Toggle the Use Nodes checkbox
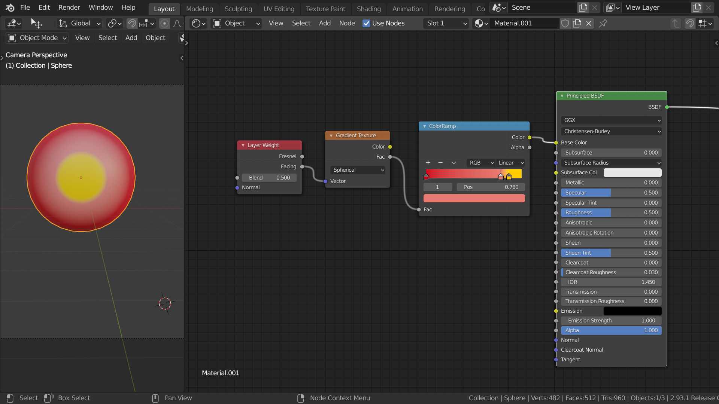Viewport: 719px width, 404px height. point(366,24)
